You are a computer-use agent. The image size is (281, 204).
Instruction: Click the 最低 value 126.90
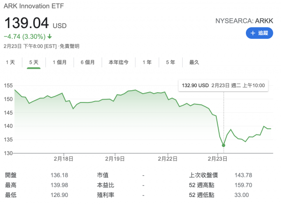click(59, 195)
